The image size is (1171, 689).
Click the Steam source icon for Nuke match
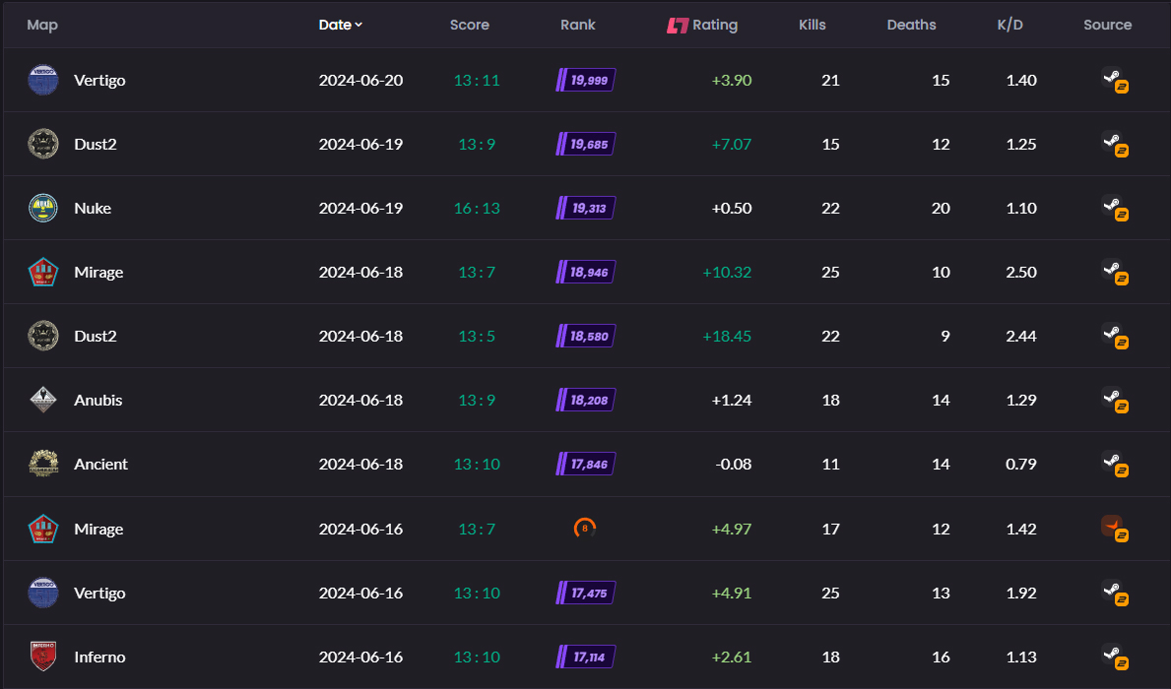[1112, 207]
